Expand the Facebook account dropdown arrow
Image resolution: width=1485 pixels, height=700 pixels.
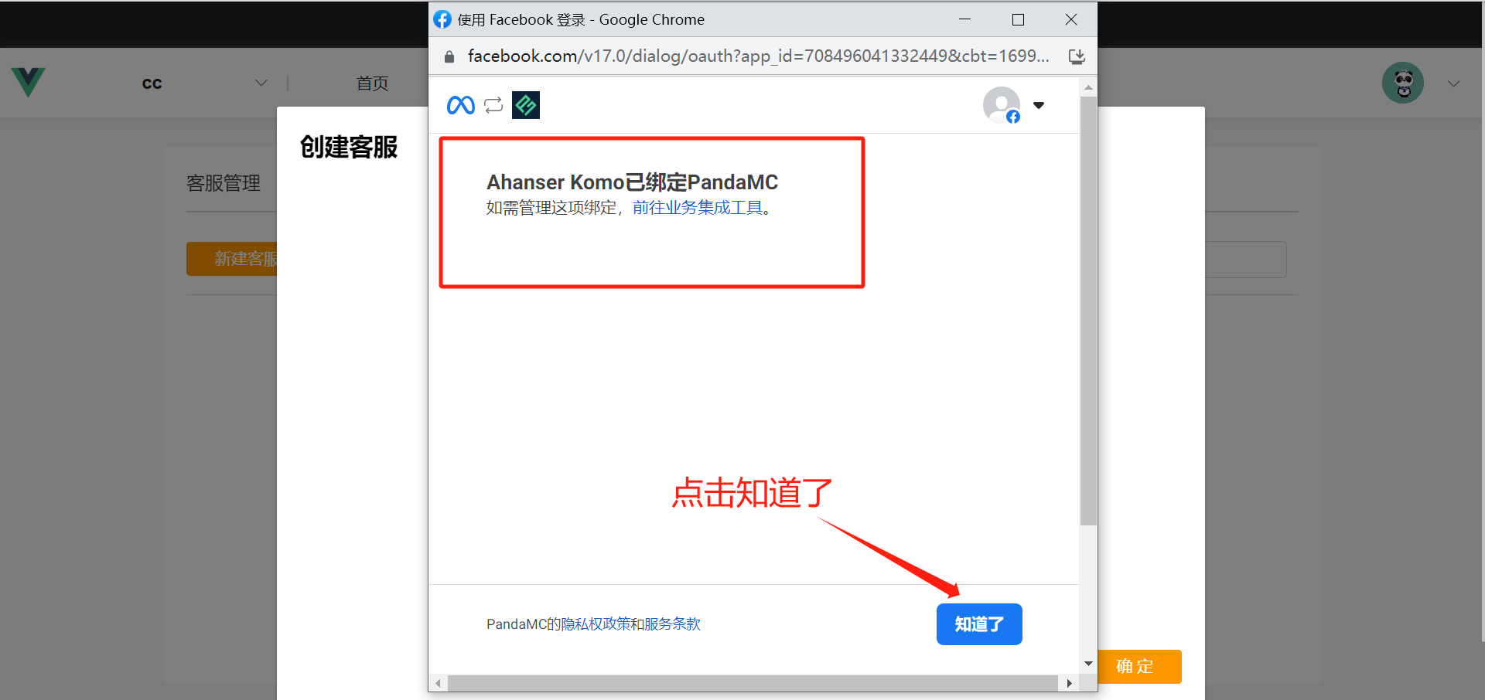coord(1039,105)
